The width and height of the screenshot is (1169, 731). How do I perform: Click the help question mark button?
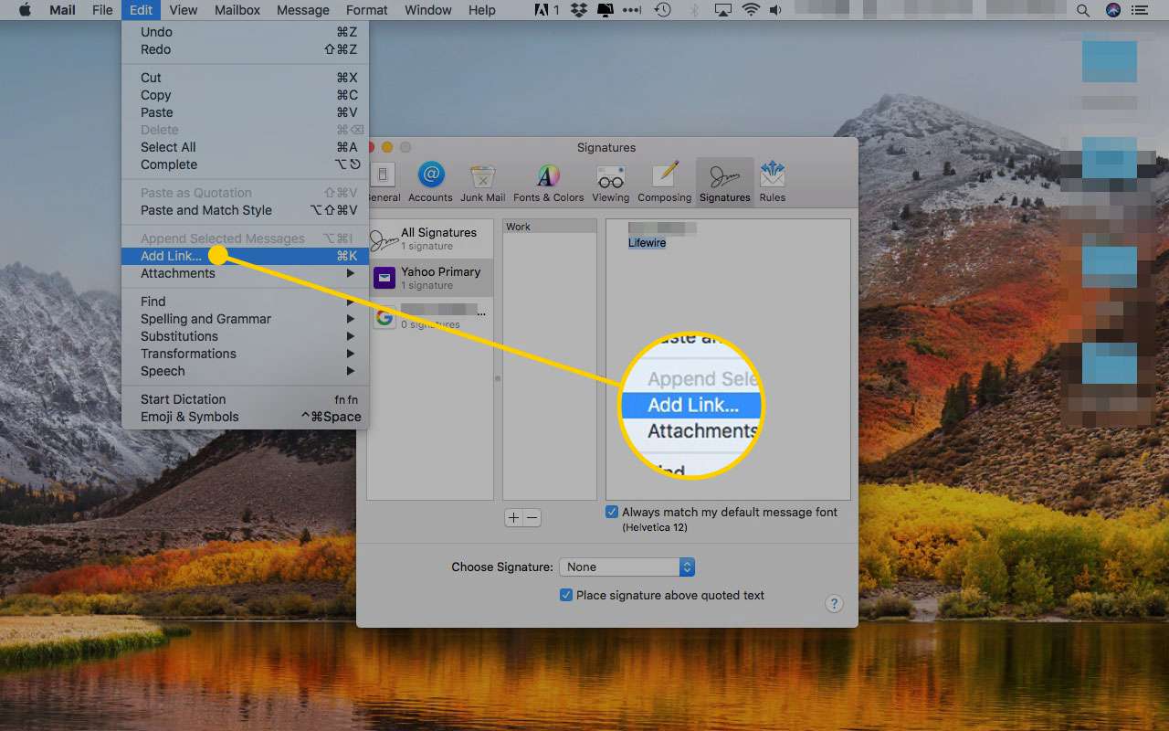[x=833, y=604]
